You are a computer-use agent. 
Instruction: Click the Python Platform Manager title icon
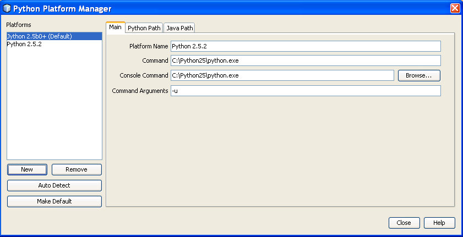pyautogui.click(x=7, y=8)
